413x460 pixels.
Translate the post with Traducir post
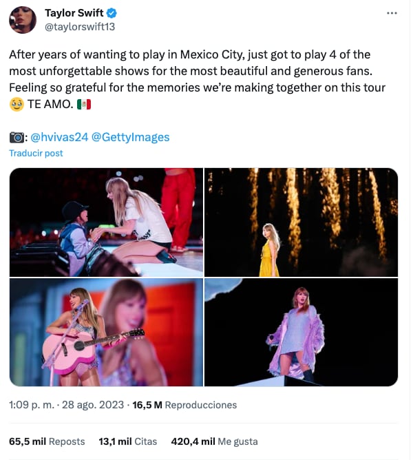pos(36,153)
